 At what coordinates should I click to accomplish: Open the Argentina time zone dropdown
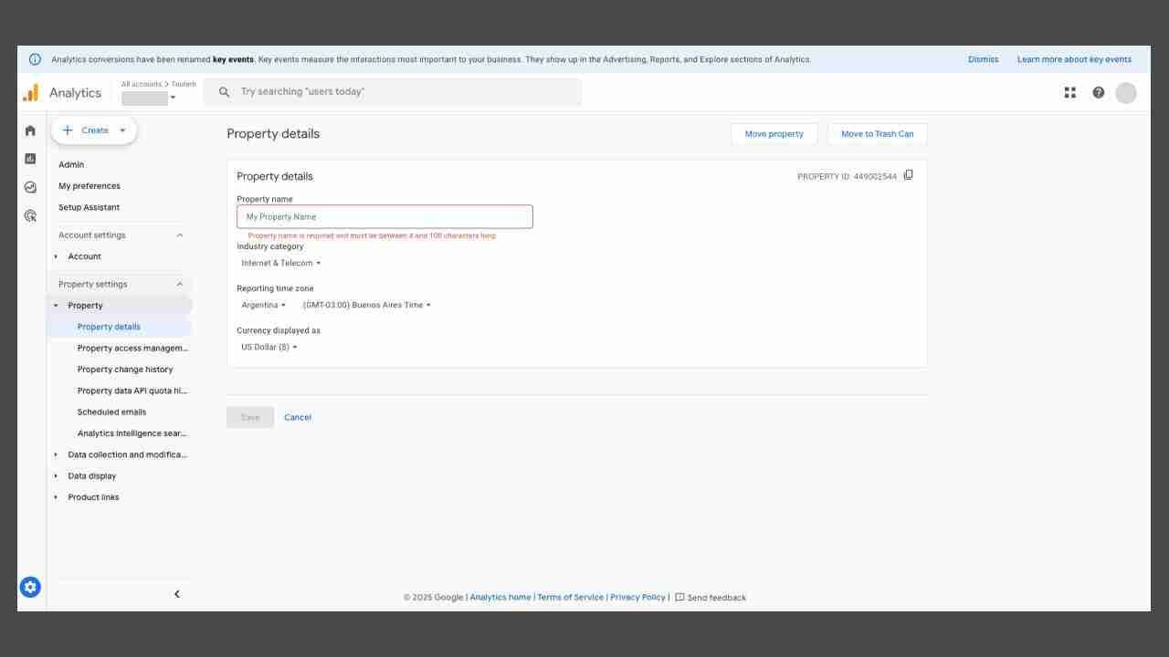click(262, 305)
